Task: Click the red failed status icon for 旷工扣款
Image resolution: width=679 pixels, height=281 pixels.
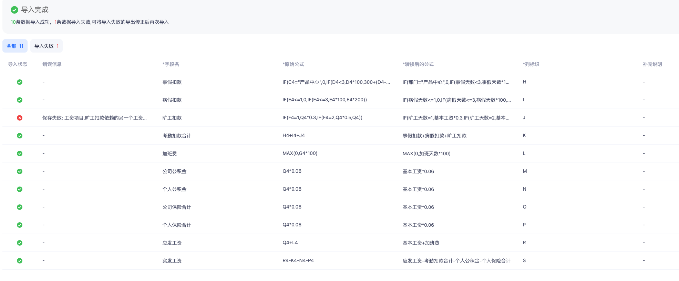Action: 20,118
